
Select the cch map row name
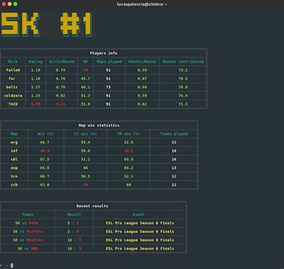point(14,185)
